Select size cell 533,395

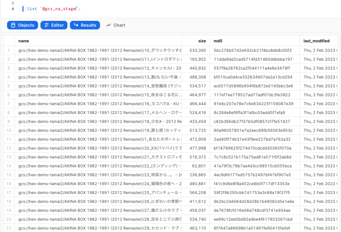[196, 50]
